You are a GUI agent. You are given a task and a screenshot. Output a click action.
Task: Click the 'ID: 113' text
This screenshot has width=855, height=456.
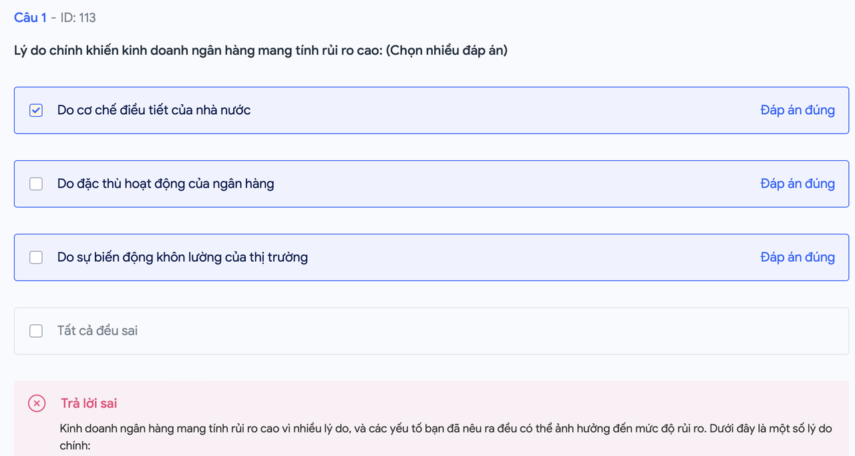pos(78,18)
